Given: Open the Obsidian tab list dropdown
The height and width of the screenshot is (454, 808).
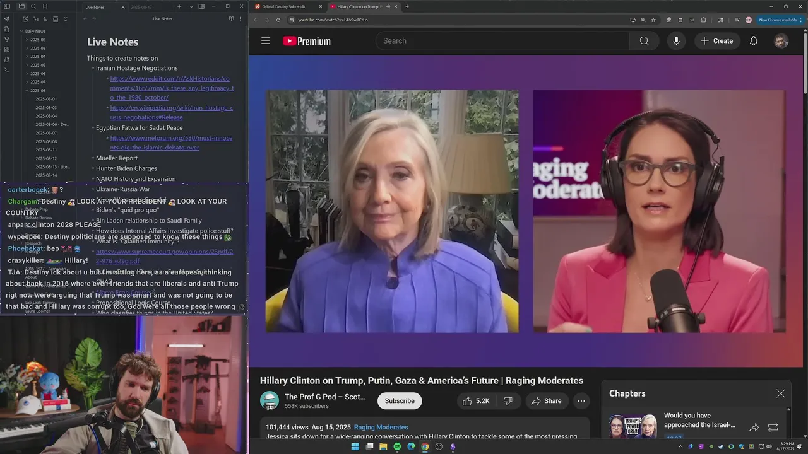Looking at the screenshot, I should click(x=191, y=6).
